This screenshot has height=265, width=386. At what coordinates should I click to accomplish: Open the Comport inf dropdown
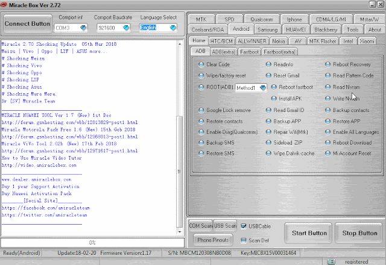pos(83,28)
